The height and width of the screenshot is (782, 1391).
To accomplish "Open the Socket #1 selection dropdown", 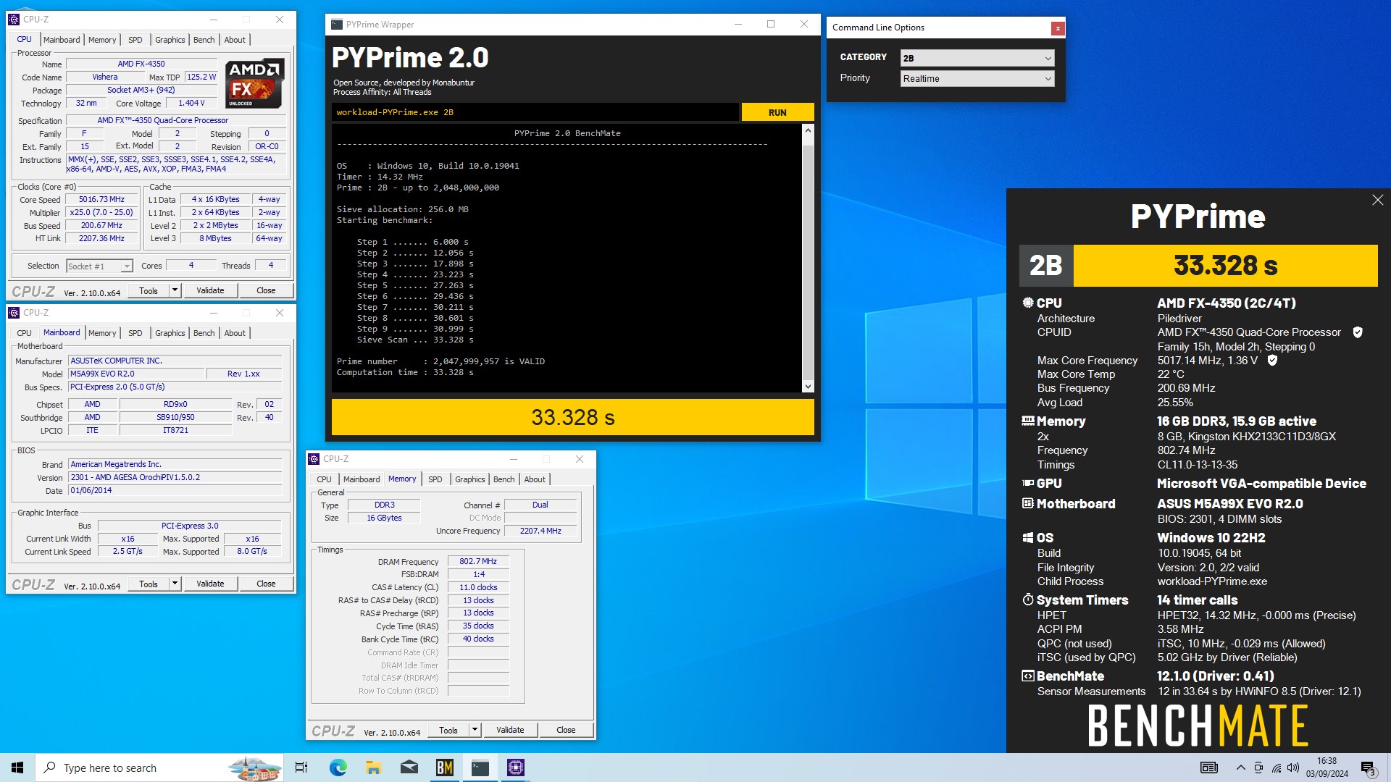I will point(99,266).
